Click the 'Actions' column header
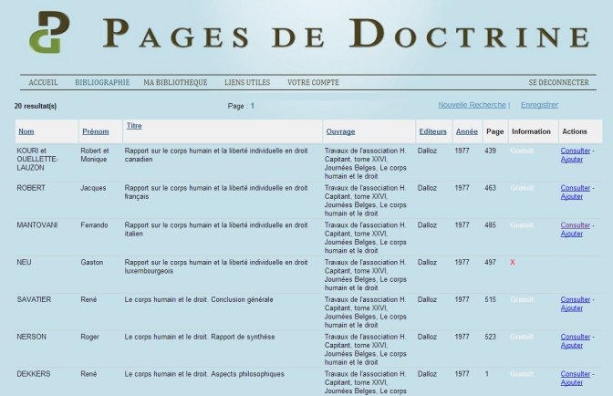Image resolution: width=613 pixels, height=396 pixels. click(x=575, y=131)
